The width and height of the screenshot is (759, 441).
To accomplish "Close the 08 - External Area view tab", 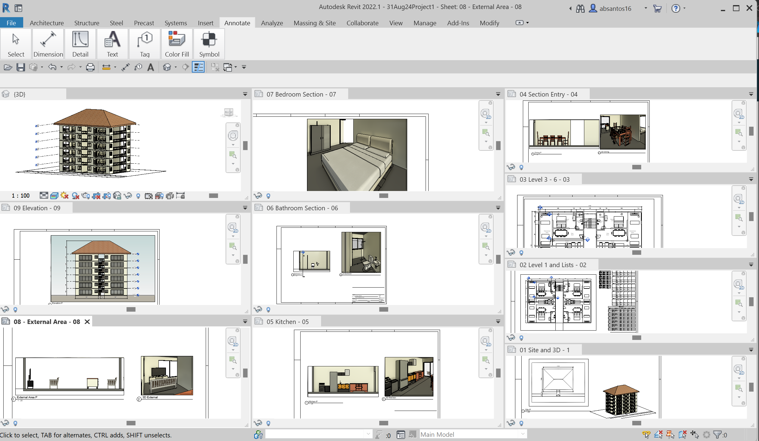I will point(87,322).
